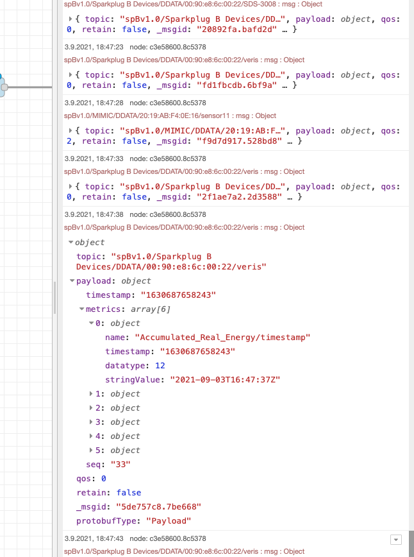Expand metric 5 object
The width and height of the screenshot is (414, 557).
coord(90,450)
